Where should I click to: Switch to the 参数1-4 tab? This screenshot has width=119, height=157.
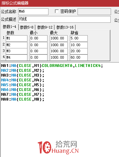10,27
